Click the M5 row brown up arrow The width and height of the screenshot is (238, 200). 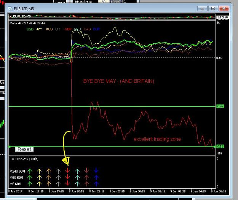pyautogui.click(x=86, y=184)
